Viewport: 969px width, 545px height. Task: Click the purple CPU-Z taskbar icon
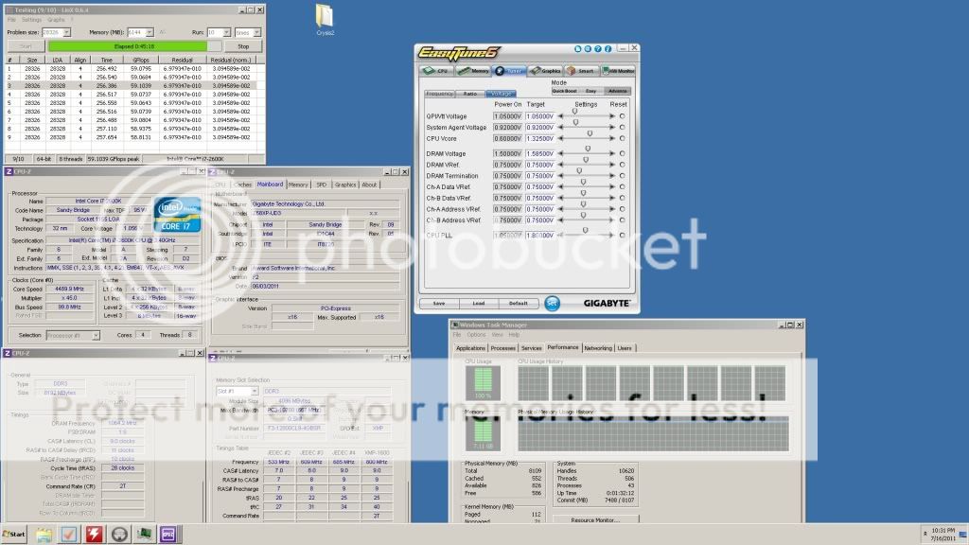coord(170,534)
